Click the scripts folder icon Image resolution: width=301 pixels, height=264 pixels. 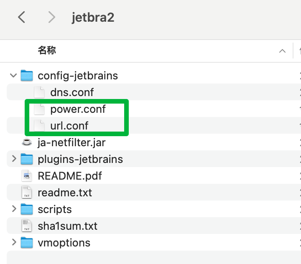(27, 209)
